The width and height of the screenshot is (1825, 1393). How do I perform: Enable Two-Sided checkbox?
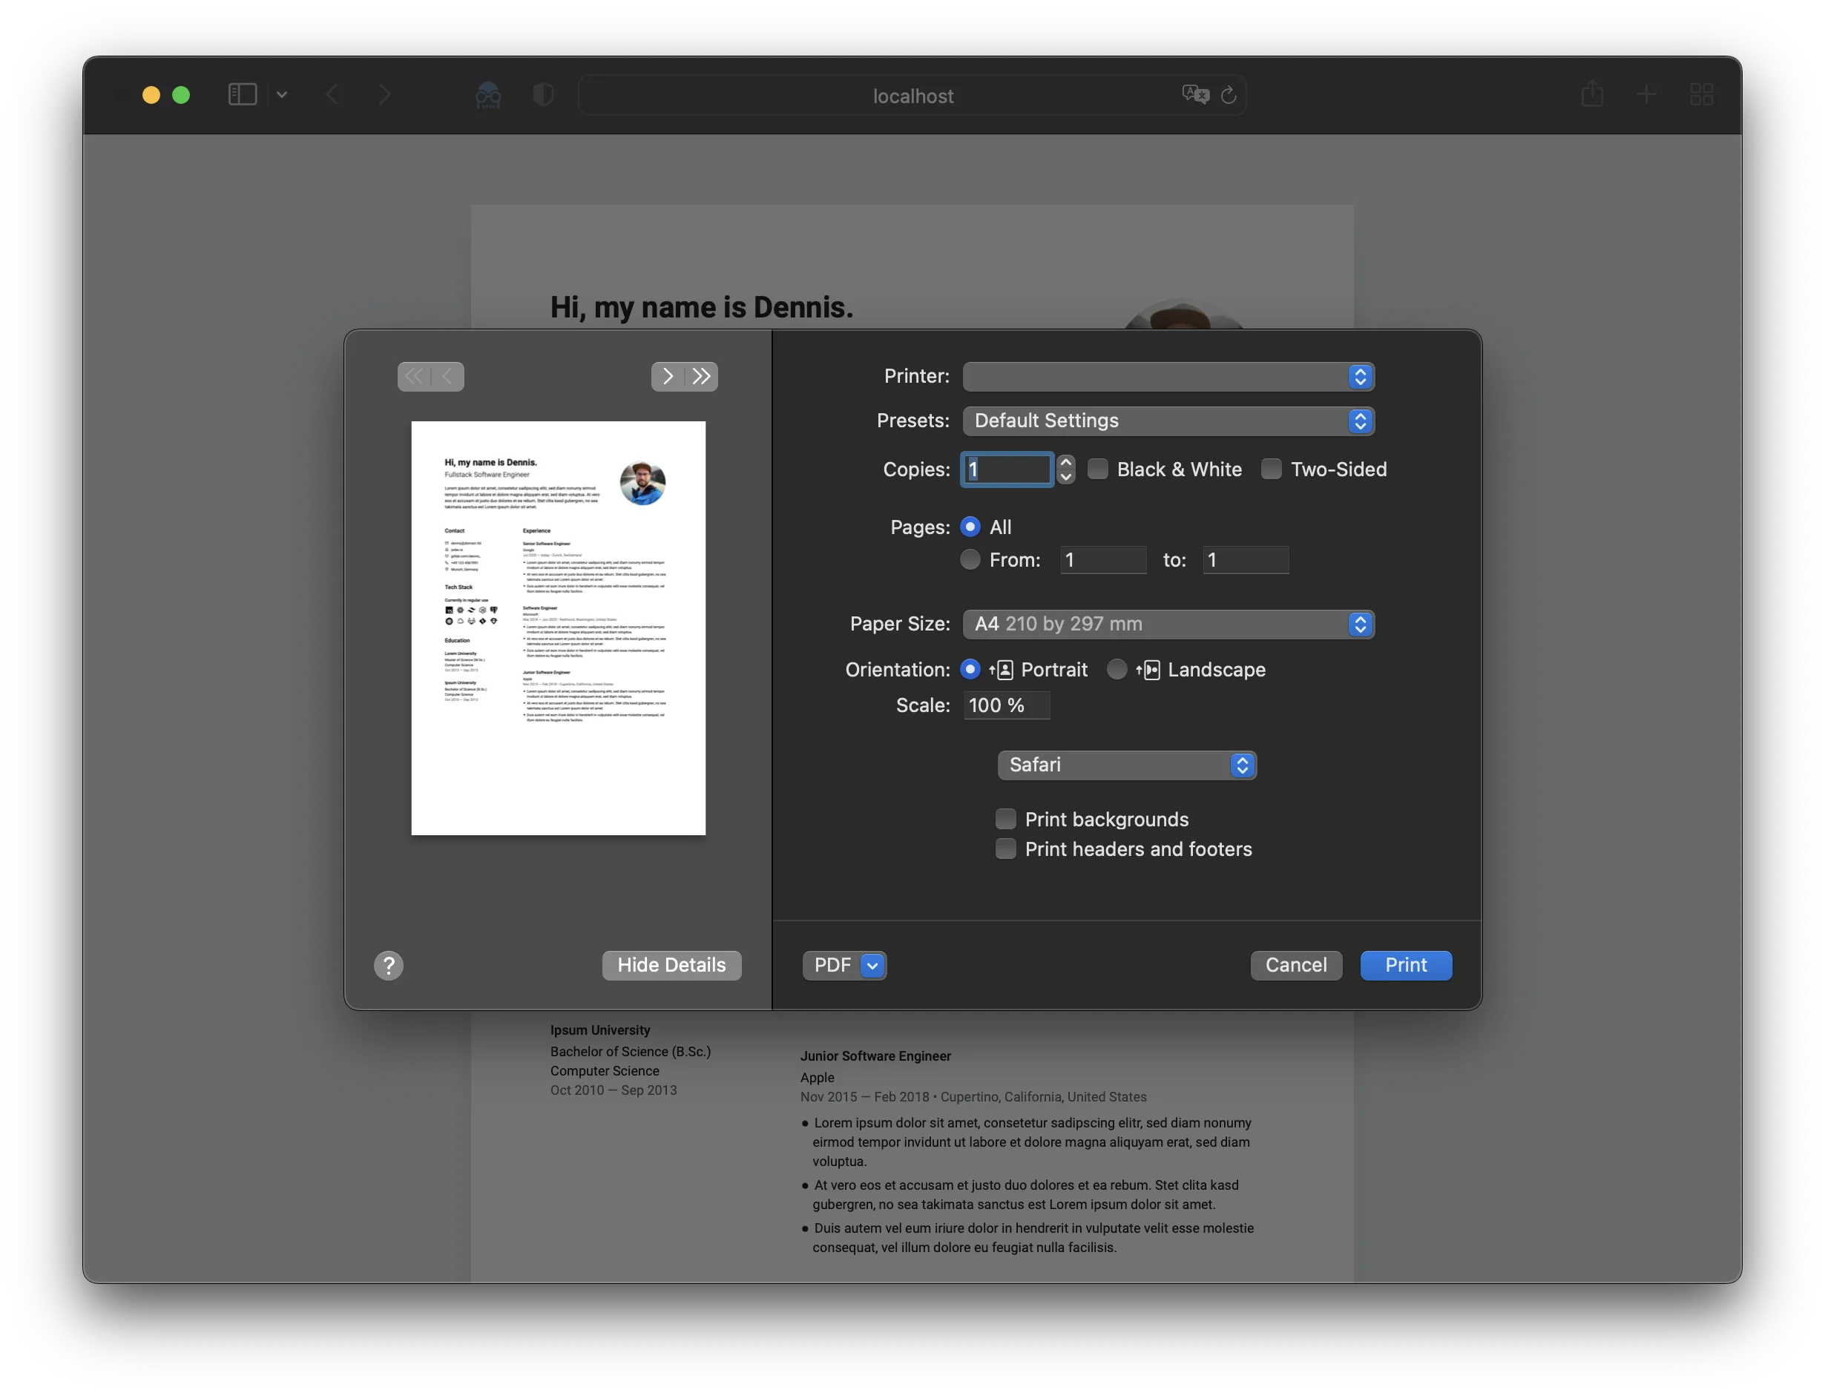[1271, 470]
